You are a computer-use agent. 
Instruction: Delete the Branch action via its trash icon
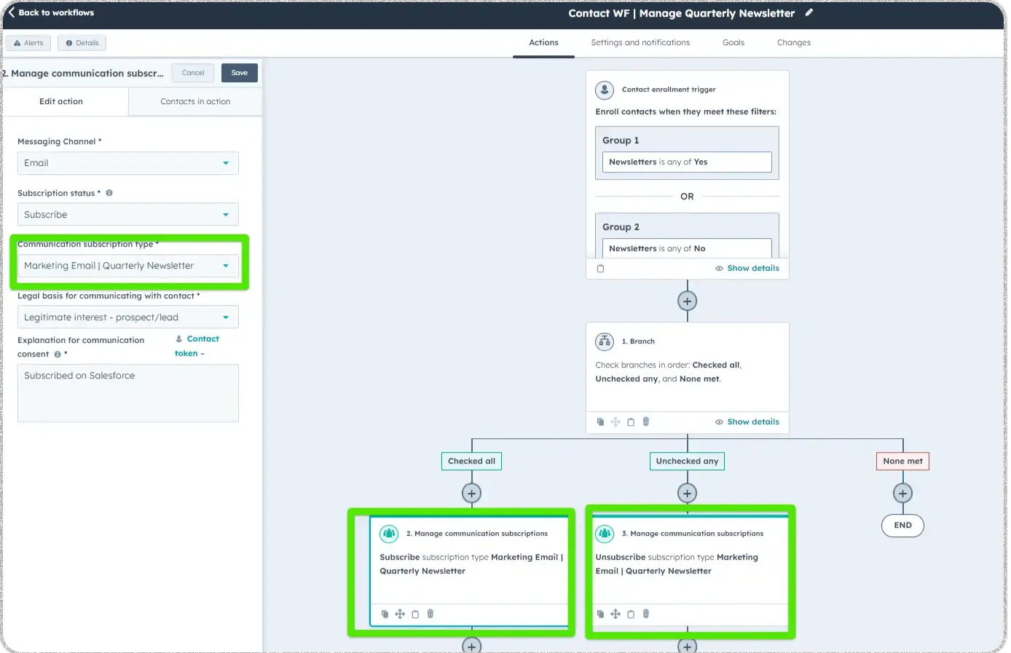click(646, 422)
